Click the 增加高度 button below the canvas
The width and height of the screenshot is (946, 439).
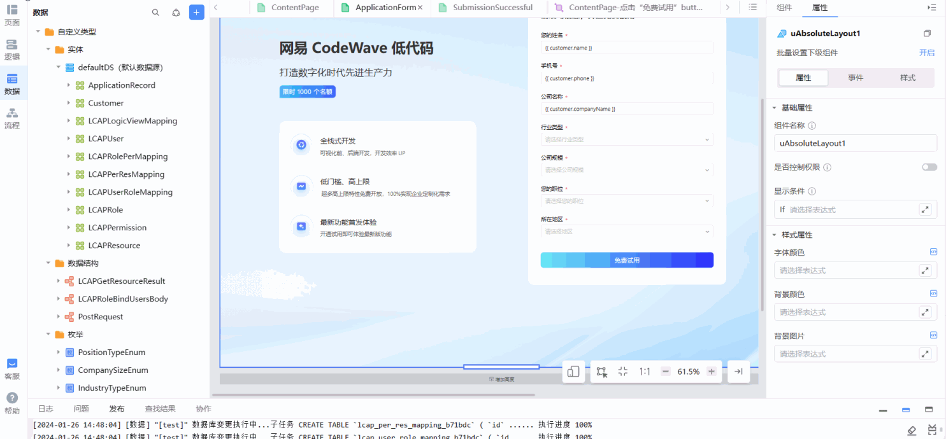(501, 379)
